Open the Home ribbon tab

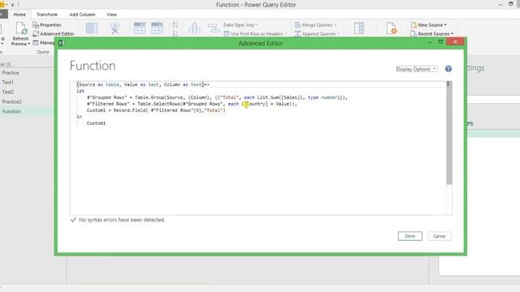[19, 15]
